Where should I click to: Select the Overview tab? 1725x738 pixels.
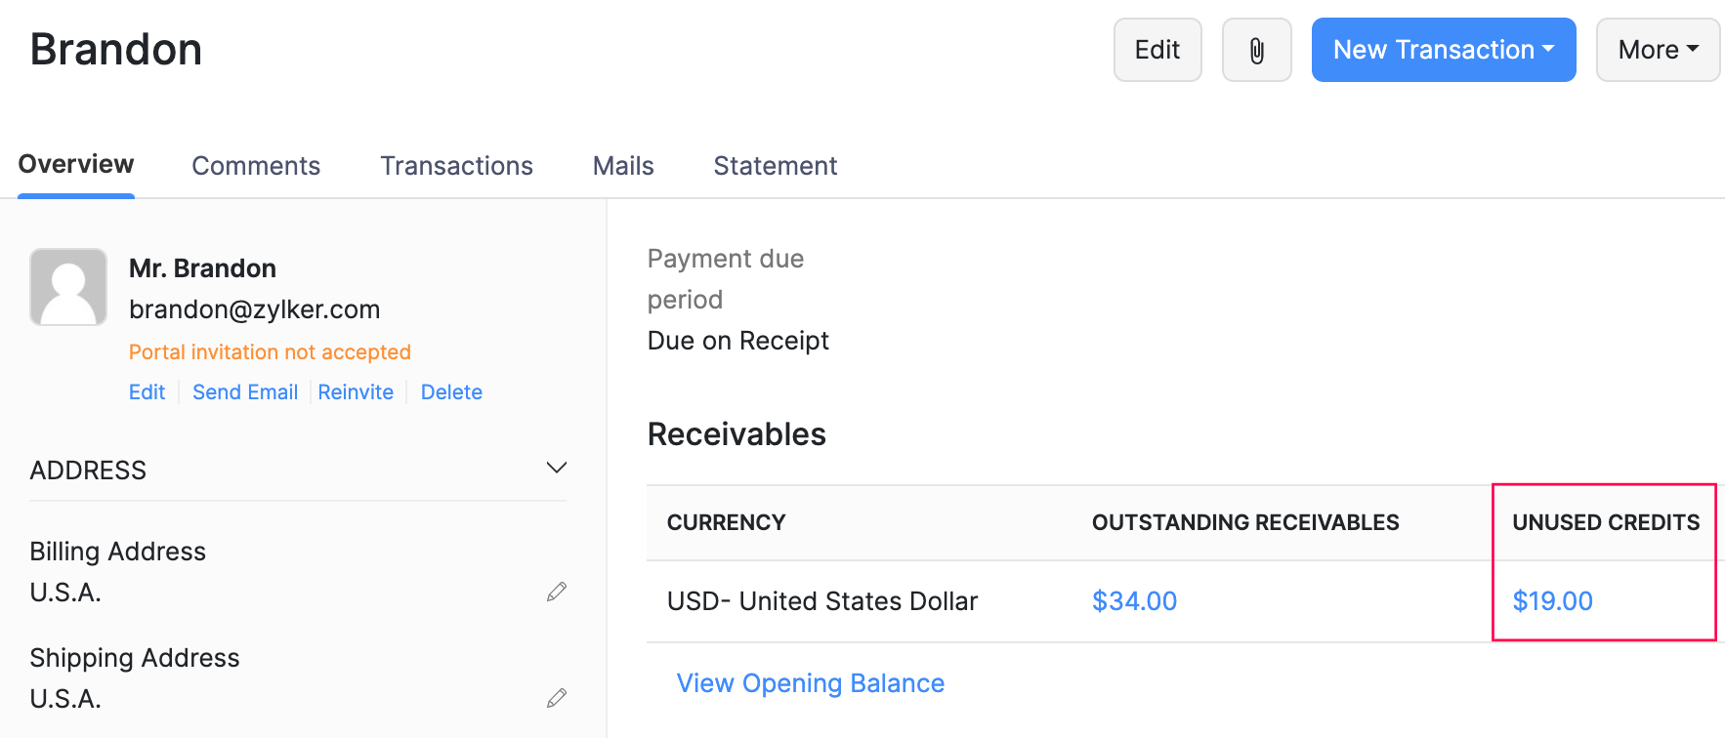76,164
